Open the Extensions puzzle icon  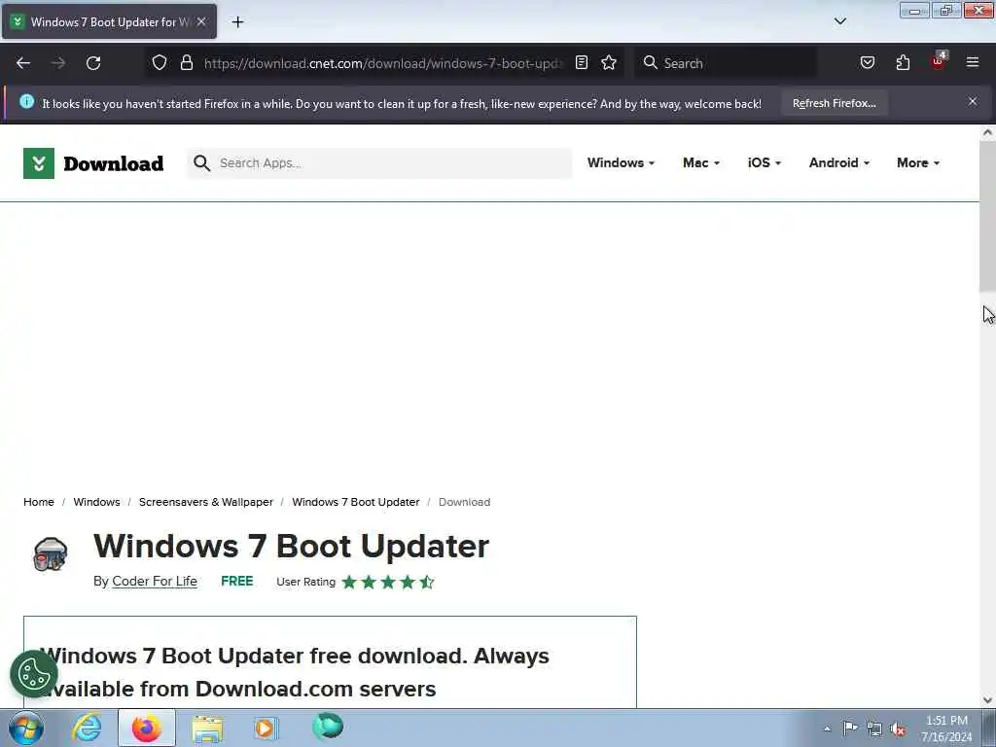[x=904, y=63]
